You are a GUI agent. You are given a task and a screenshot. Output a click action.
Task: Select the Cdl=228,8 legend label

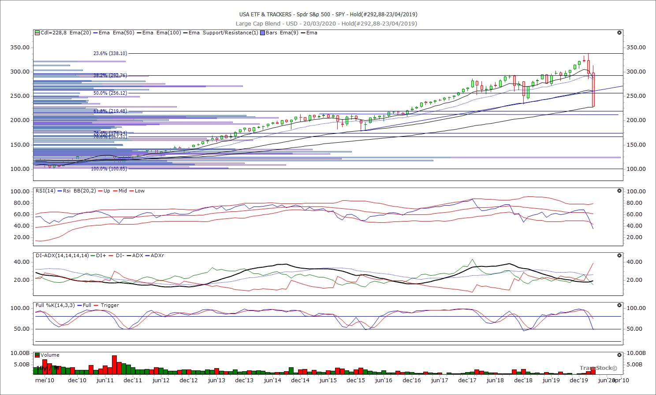point(53,33)
